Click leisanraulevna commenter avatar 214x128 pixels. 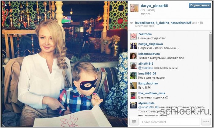[x=133, y=56]
